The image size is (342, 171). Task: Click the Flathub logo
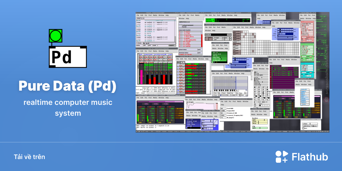(302, 157)
